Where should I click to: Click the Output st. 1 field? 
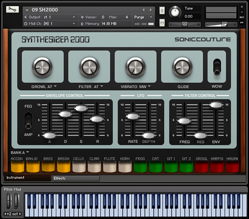click(50, 17)
